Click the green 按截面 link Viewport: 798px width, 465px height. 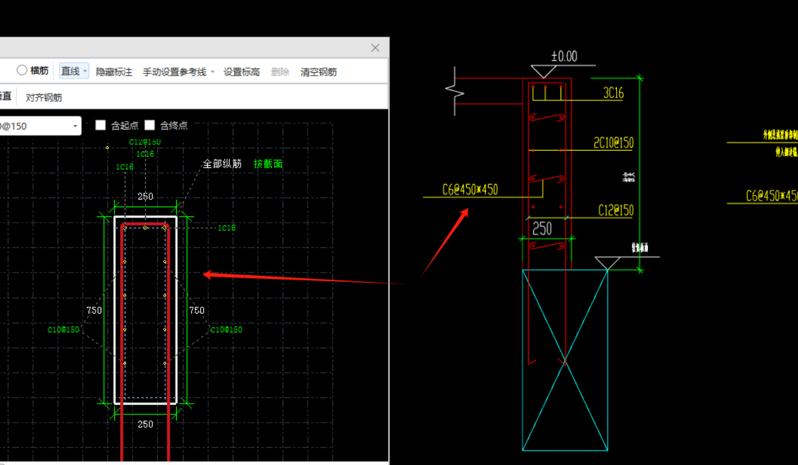[x=268, y=164]
